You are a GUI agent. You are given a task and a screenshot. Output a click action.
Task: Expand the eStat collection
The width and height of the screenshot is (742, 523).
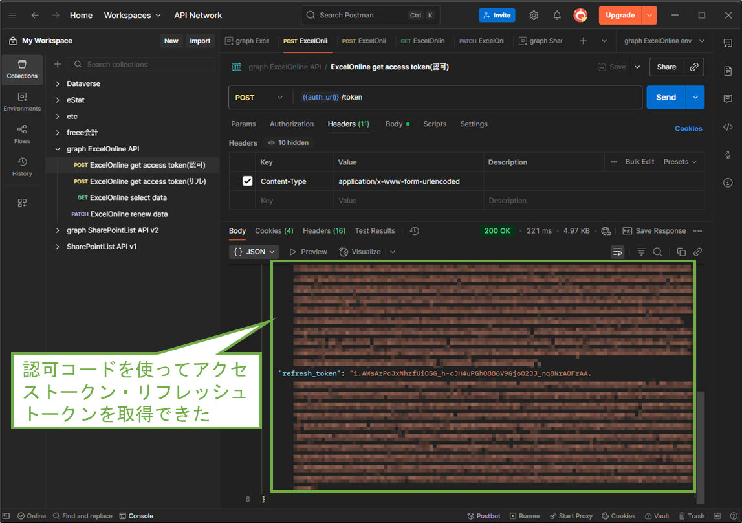58,100
